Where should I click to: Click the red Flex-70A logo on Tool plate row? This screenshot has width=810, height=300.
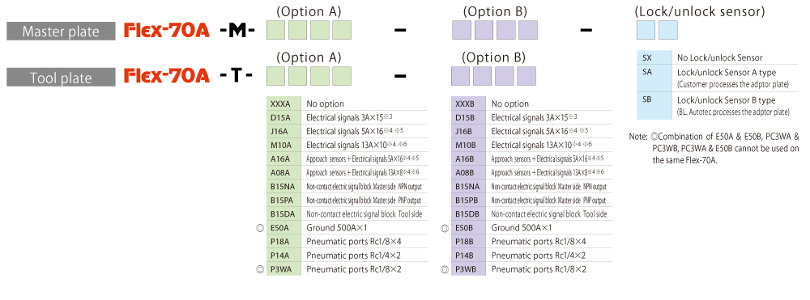[x=167, y=76]
